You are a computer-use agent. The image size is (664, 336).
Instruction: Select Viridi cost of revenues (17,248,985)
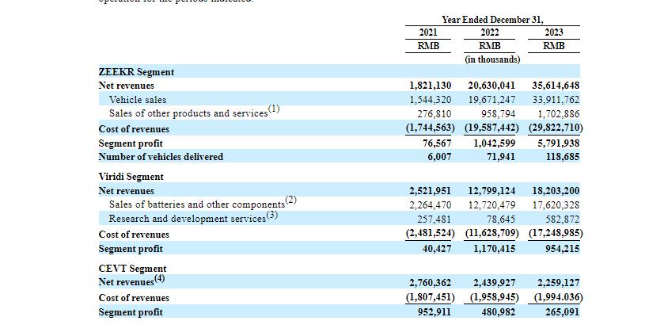coord(556,233)
